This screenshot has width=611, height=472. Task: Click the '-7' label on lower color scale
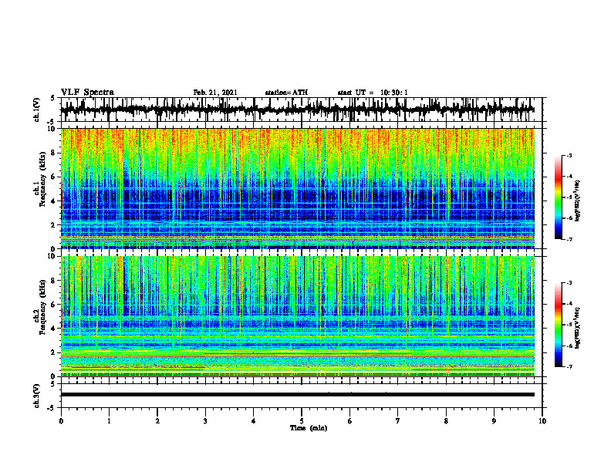tap(569, 366)
